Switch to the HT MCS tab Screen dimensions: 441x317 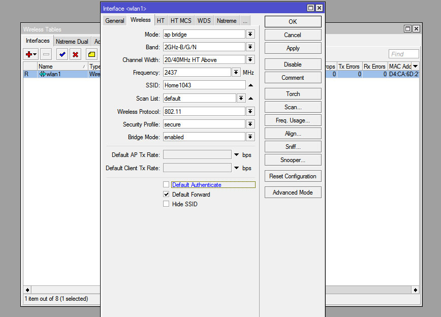[x=181, y=21]
